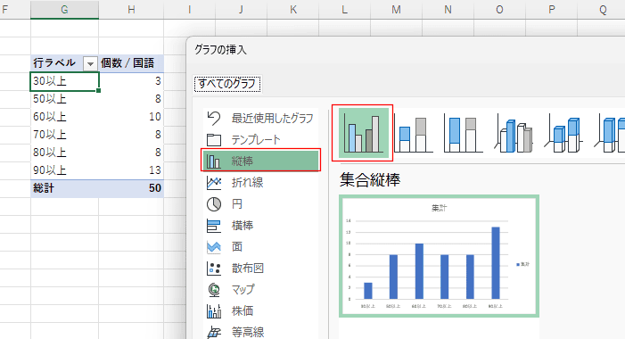Select column M header
Viewport: 625px width, 339px height.
pyautogui.click(x=396, y=10)
